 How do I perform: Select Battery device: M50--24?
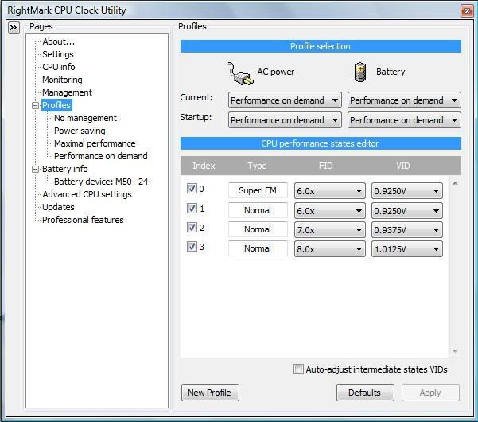(x=101, y=182)
